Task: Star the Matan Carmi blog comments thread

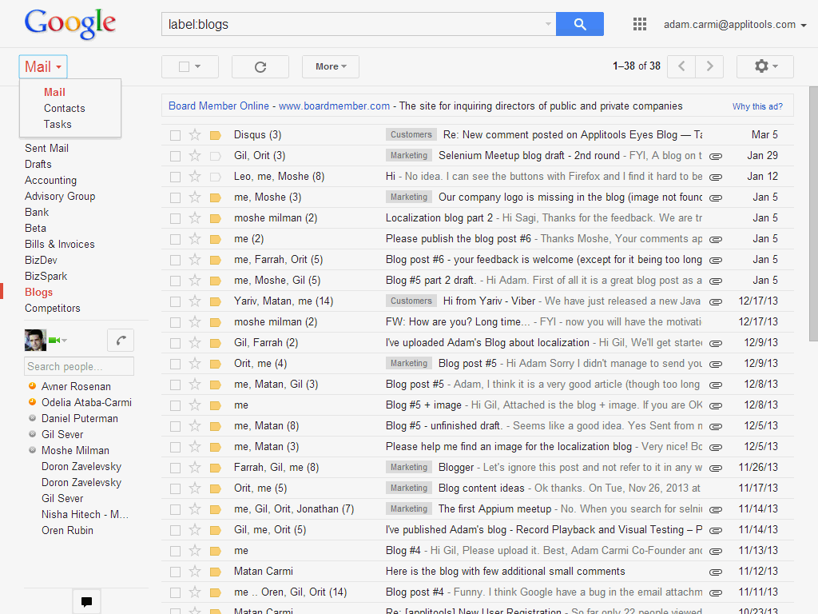Action: tap(195, 572)
